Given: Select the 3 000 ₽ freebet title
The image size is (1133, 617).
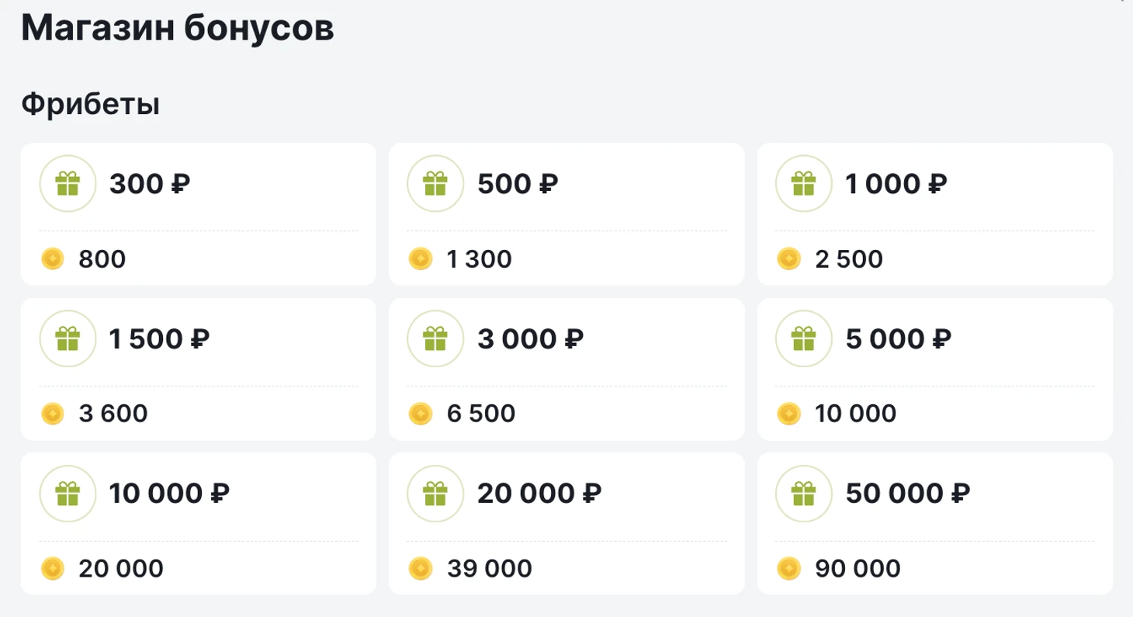Looking at the screenshot, I should click(531, 338).
